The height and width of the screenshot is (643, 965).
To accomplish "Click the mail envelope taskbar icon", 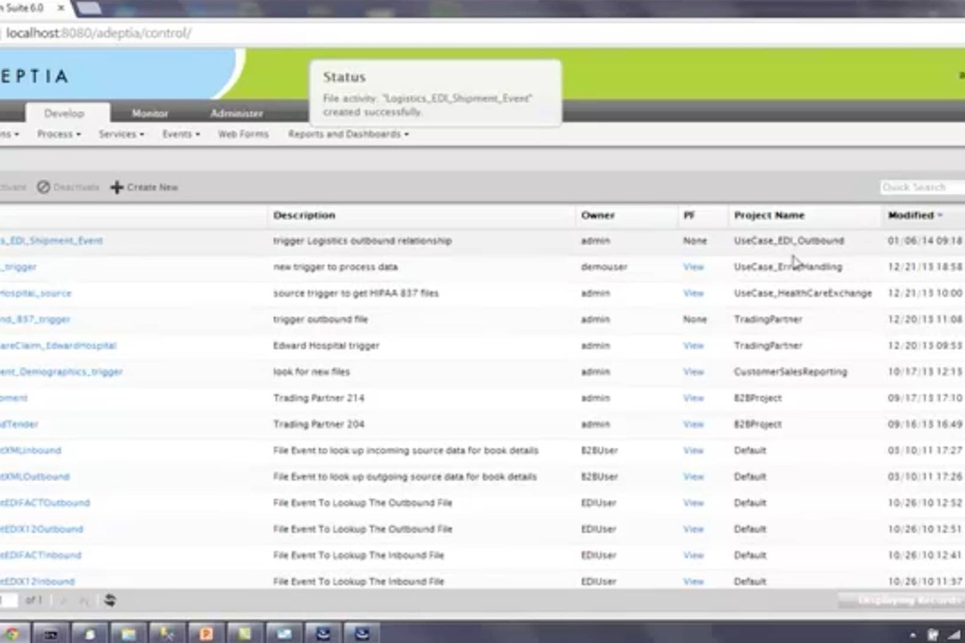I will [284, 634].
